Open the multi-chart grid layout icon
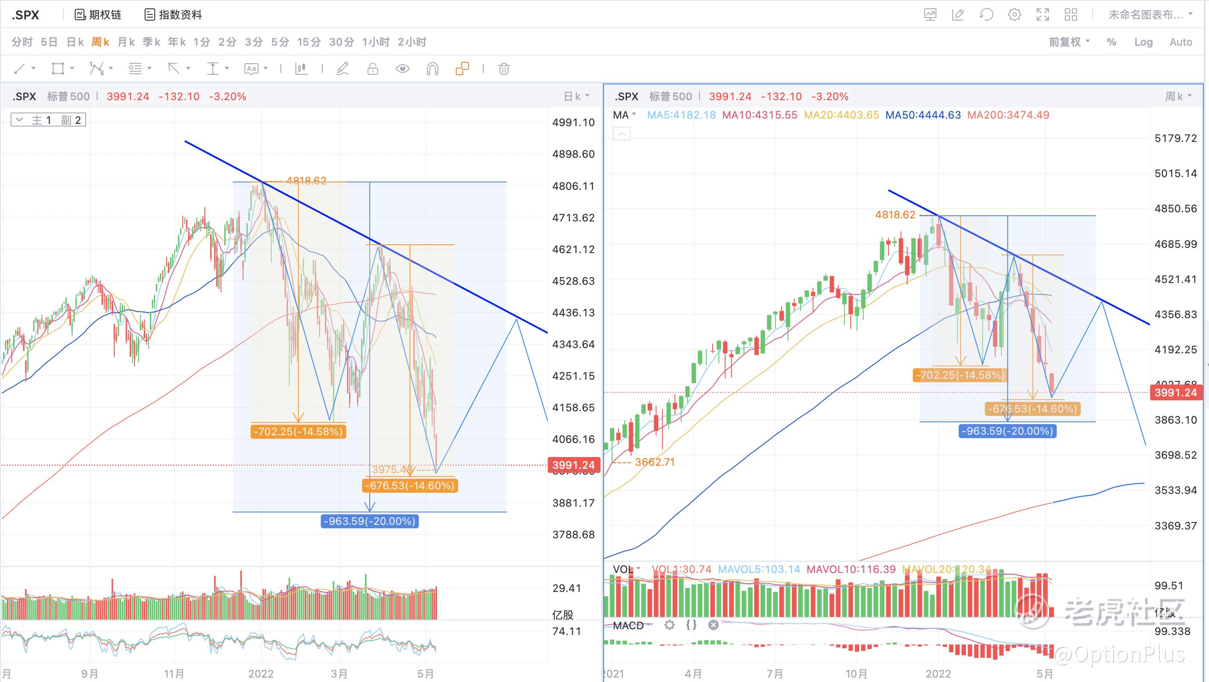Image resolution: width=1209 pixels, height=682 pixels. click(x=1071, y=15)
